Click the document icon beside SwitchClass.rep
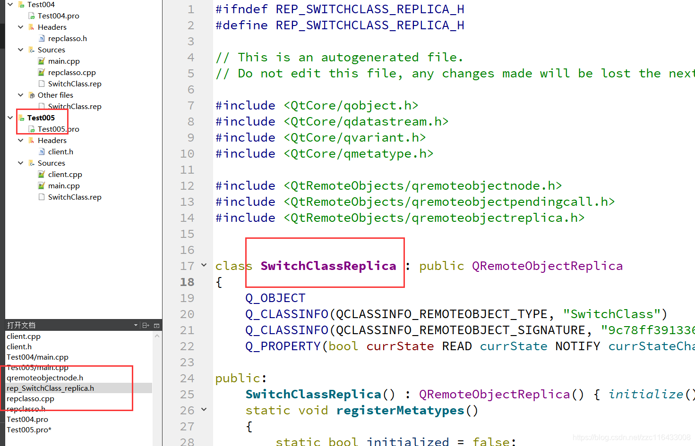This screenshot has width=695, height=446. click(x=41, y=84)
